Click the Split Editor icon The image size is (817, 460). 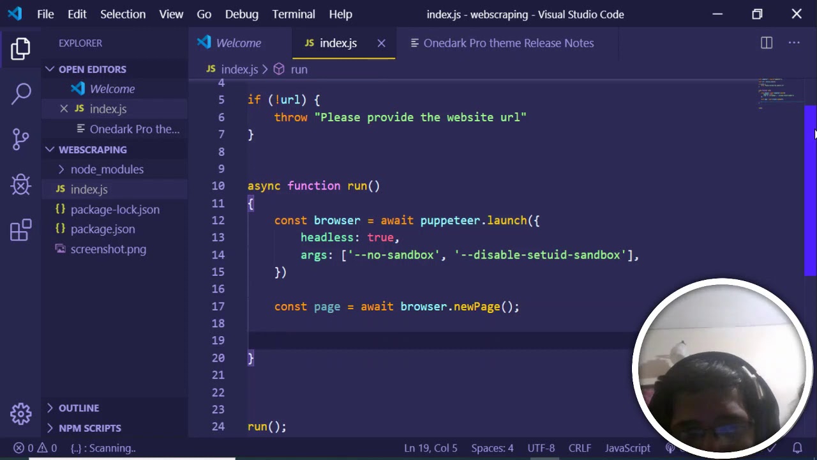[x=767, y=43]
